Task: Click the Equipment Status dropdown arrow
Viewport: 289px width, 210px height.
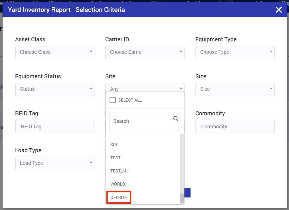Action: (91, 88)
